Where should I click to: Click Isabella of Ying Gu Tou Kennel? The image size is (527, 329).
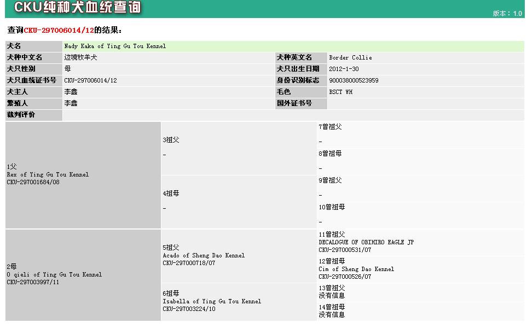point(212,302)
